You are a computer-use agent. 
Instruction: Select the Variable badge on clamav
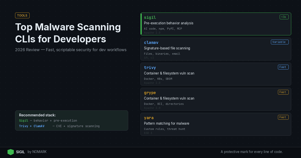coord(280,42)
